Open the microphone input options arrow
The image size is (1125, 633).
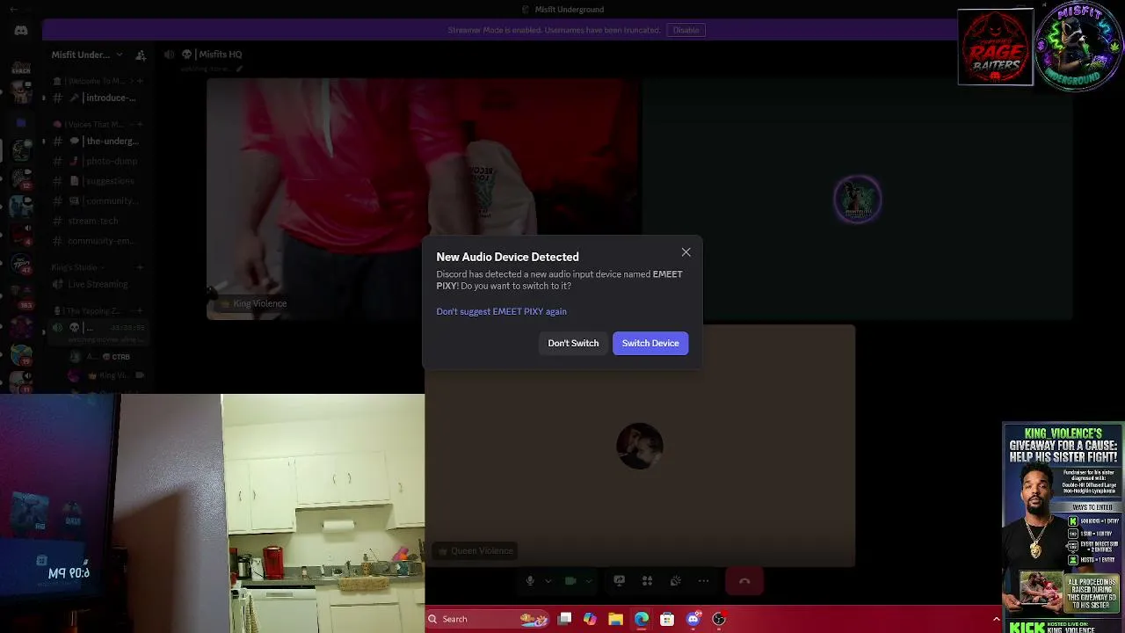click(548, 581)
